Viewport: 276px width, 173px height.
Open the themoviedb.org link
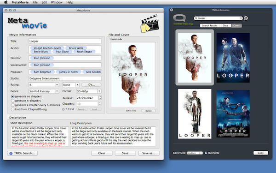click(x=183, y=24)
